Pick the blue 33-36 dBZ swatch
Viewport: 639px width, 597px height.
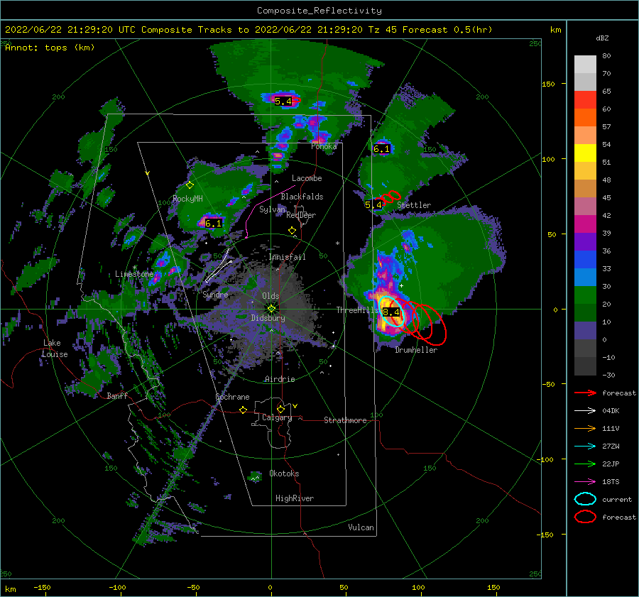pos(585,260)
